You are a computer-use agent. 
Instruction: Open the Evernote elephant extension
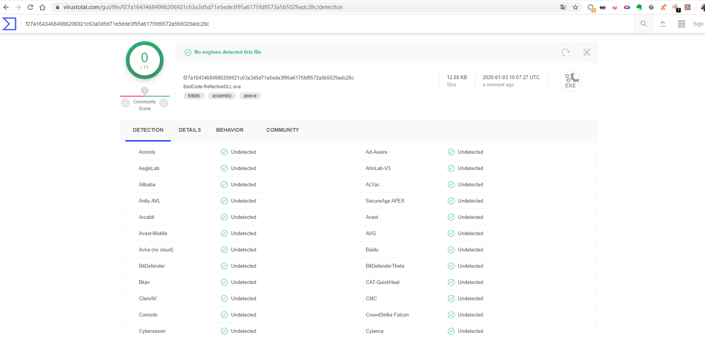coord(639,7)
